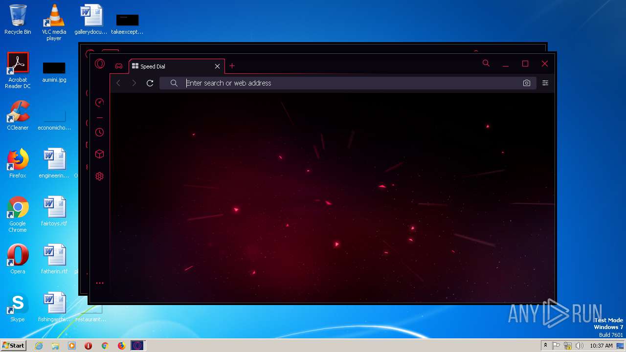Select VLC media player desktop shortcut

(54, 22)
